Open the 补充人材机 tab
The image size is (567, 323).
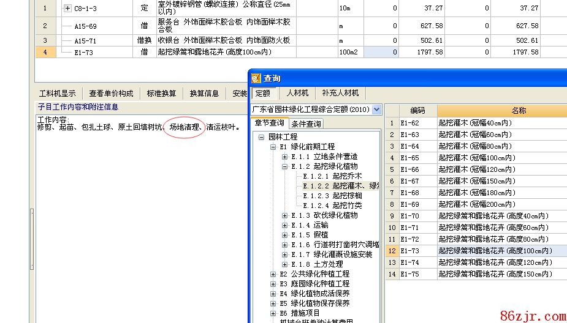[340, 93]
